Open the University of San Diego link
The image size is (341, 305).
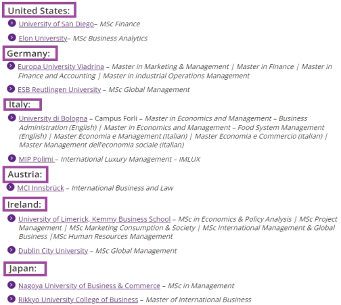56,24
